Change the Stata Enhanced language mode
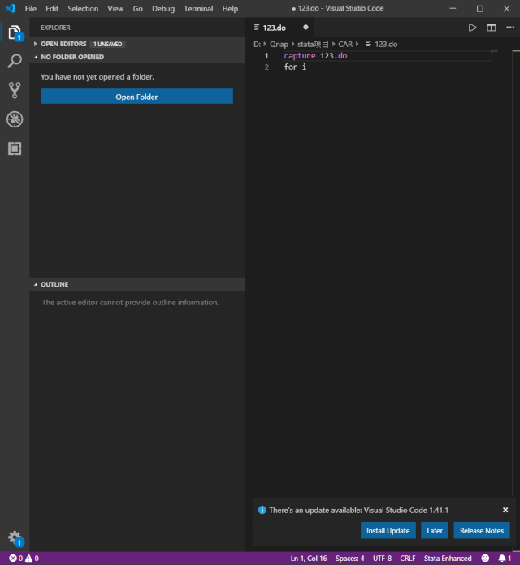This screenshot has width=520, height=565. coord(447,559)
